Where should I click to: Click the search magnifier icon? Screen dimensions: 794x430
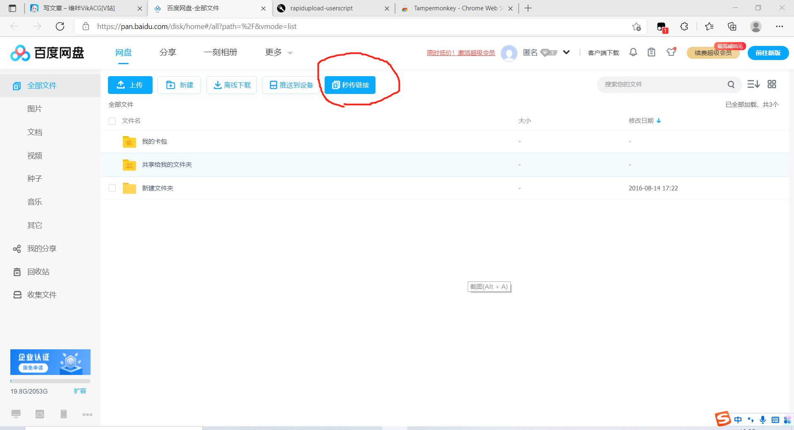point(731,84)
